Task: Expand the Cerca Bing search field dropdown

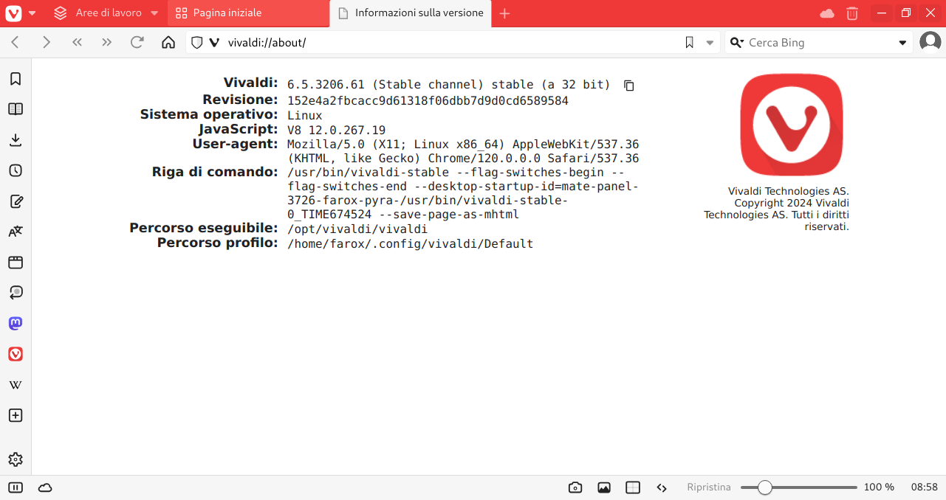Action: point(902,43)
